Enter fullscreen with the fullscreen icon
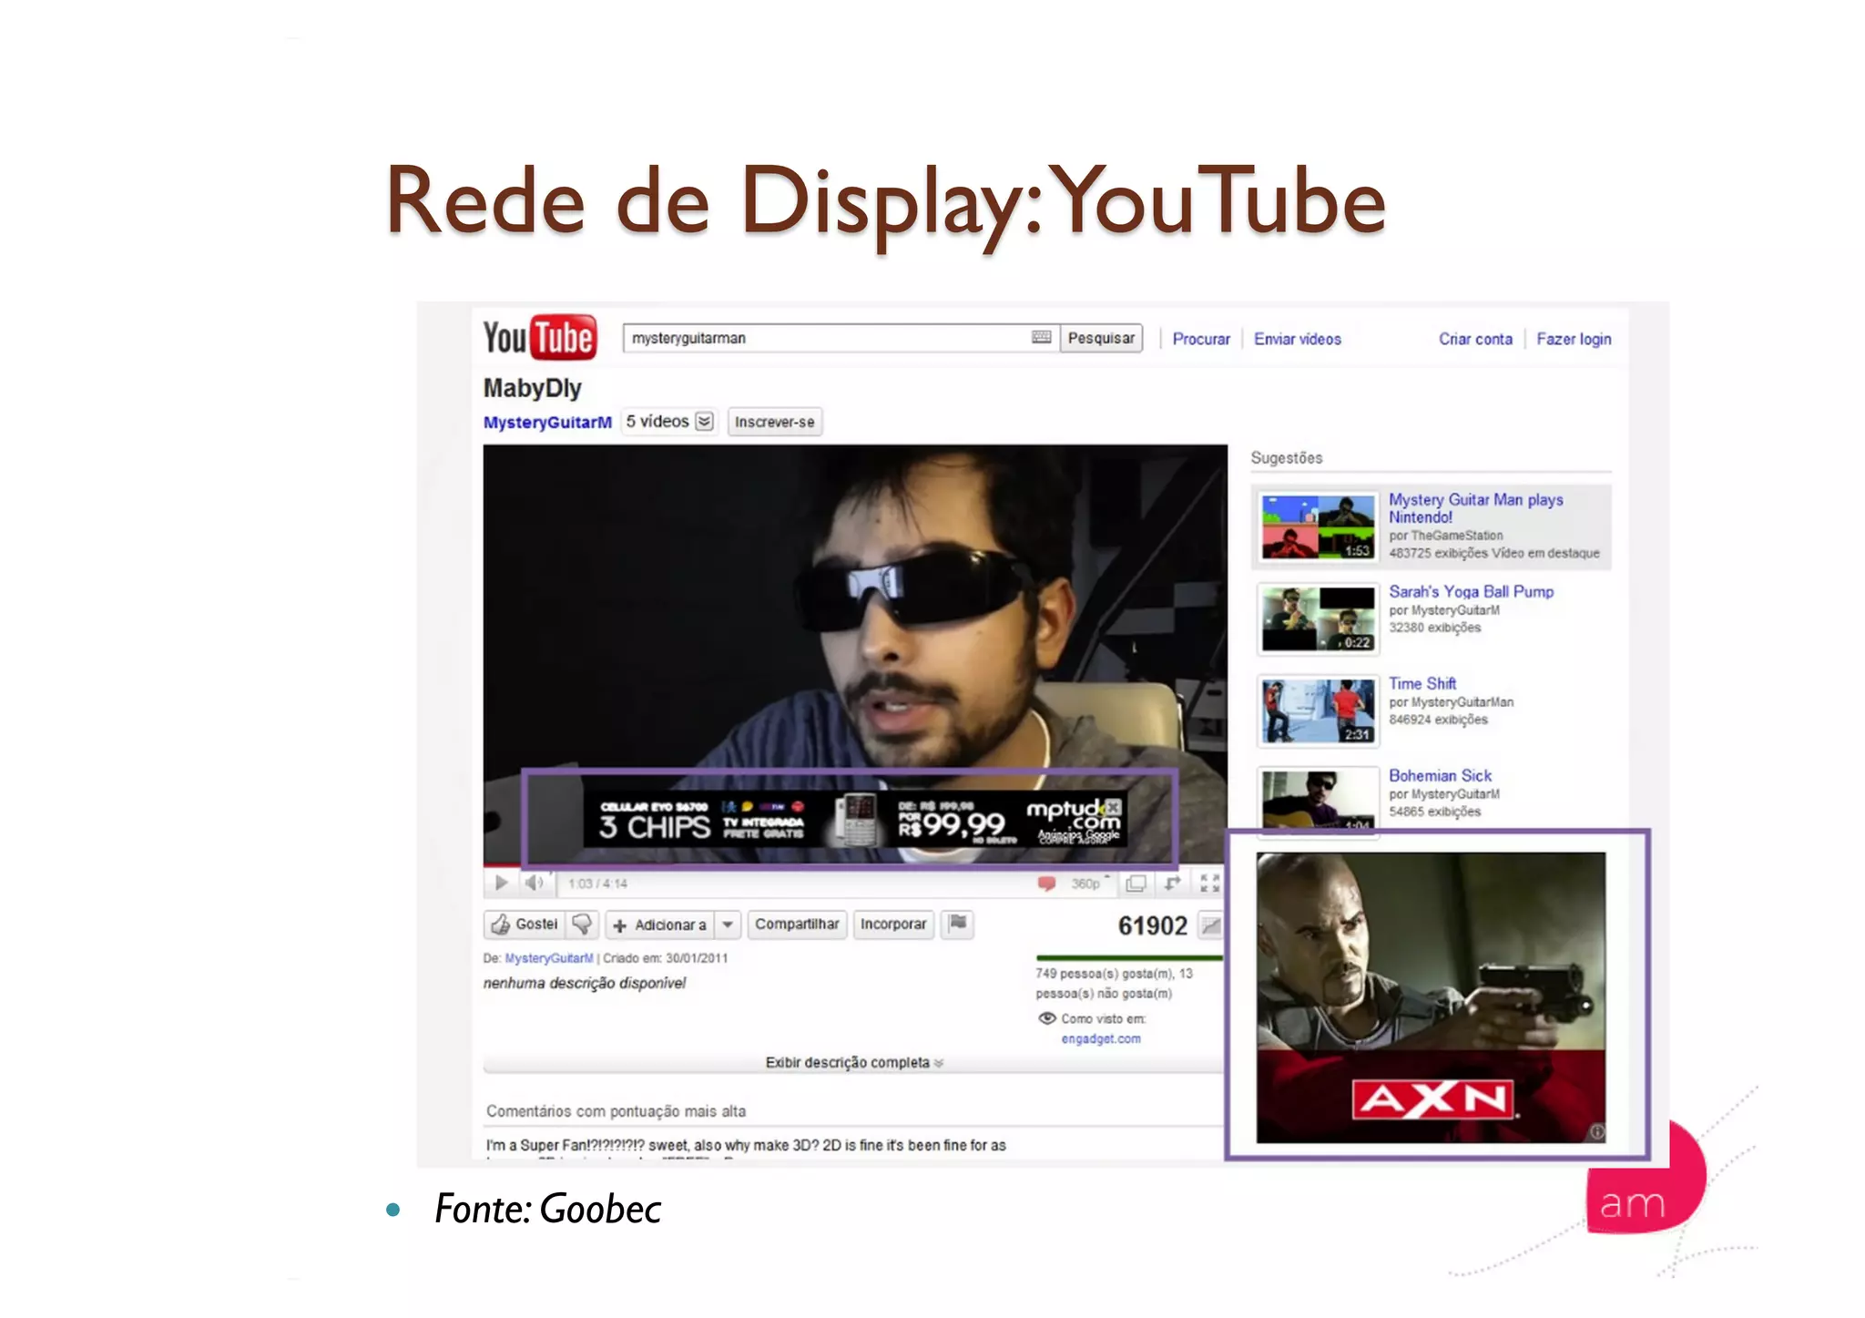1865x1318 pixels. (1209, 884)
